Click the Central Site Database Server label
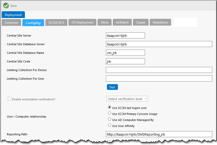The height and width of the screenshot is (145, 217). [x=26, y=44]
